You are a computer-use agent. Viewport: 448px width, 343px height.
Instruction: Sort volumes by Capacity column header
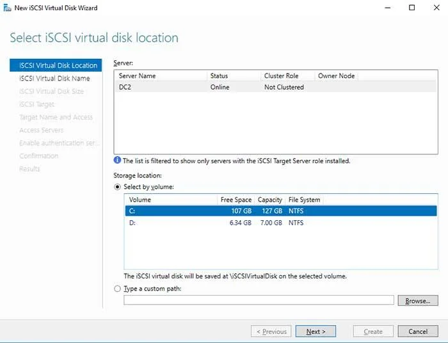coord(269,200)
